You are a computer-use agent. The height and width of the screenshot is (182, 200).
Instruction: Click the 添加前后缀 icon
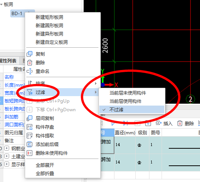(x=29, y=145)
